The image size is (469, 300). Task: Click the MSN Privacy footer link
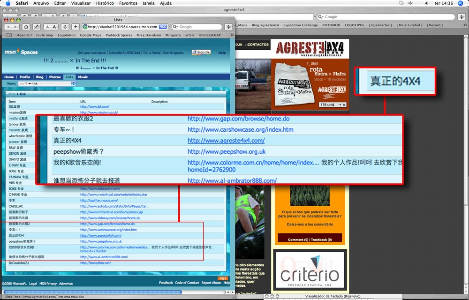tap(48, 284)
